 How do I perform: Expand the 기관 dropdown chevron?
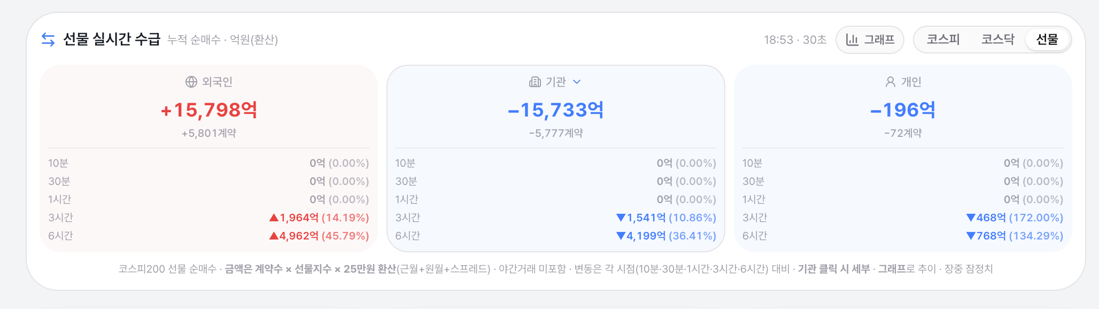pyautogui.click(x=577, y=82)
